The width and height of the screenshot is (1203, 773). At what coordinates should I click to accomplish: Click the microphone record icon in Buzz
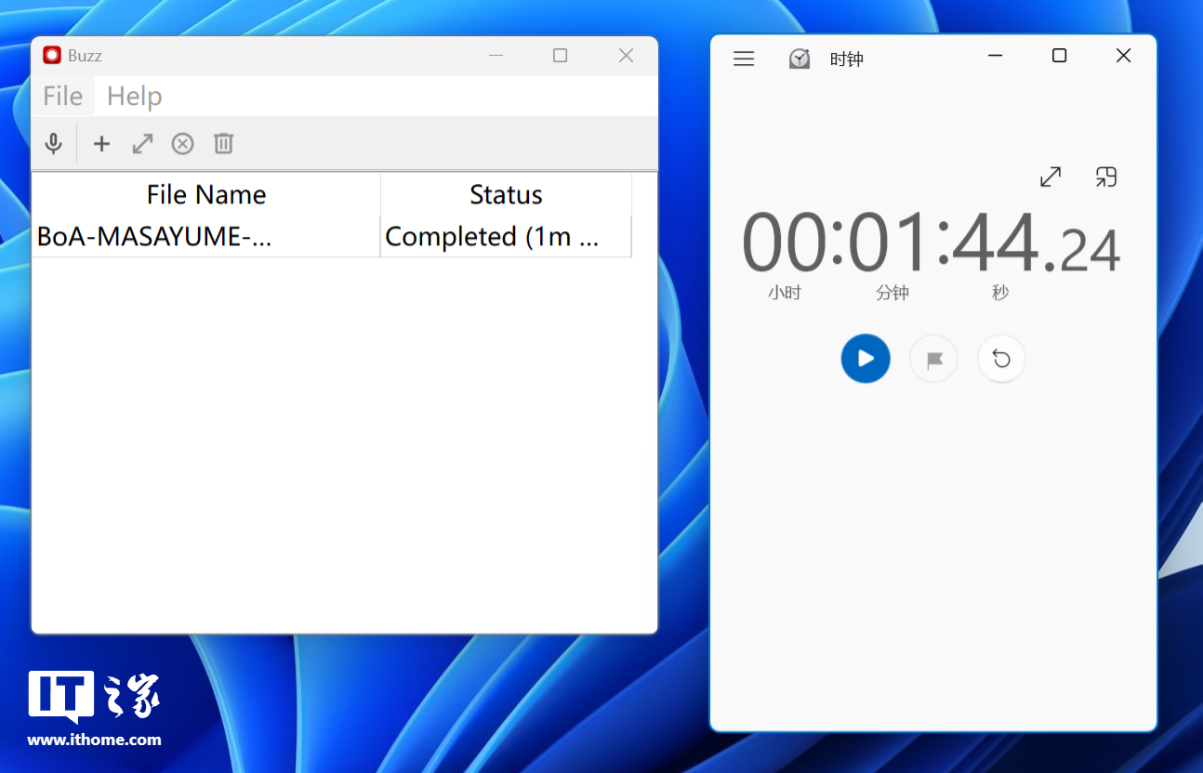tap(54, 144)
